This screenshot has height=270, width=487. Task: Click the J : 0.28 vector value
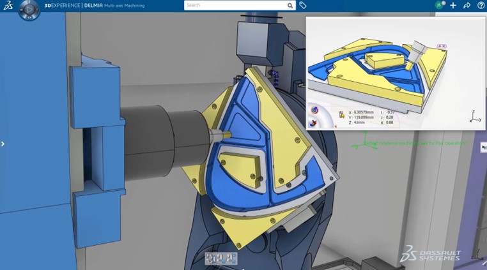click(x=387, y=117)
